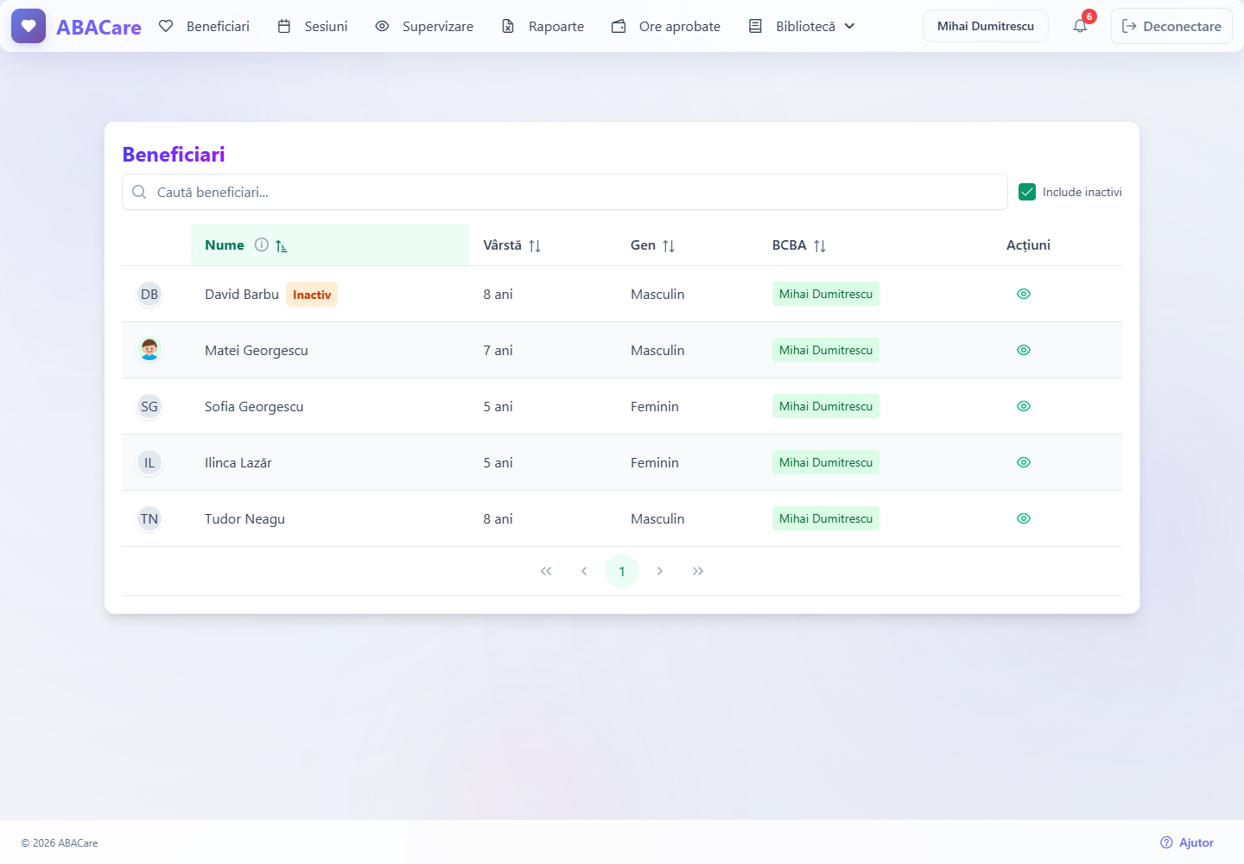Open the Ore aprobate navigation item
The image size is (1244, 864).
point(666,26)
